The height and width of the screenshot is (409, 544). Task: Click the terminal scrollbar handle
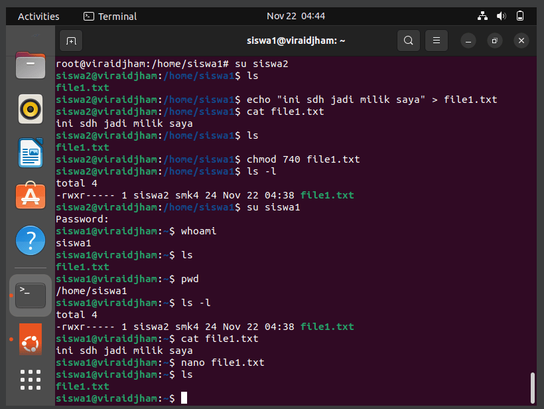pyautogui.click(x=533, y=388)
